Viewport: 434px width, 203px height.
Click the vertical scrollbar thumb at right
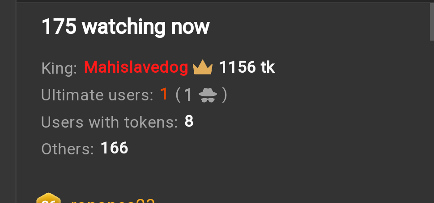[431, 21]
